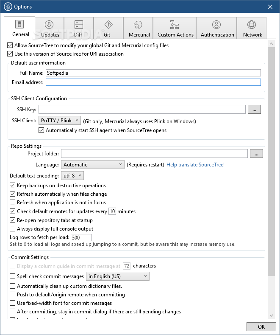Open the Default text encoding utf-8 dropdown
280x335 pixels.
(x=72, y=176)
